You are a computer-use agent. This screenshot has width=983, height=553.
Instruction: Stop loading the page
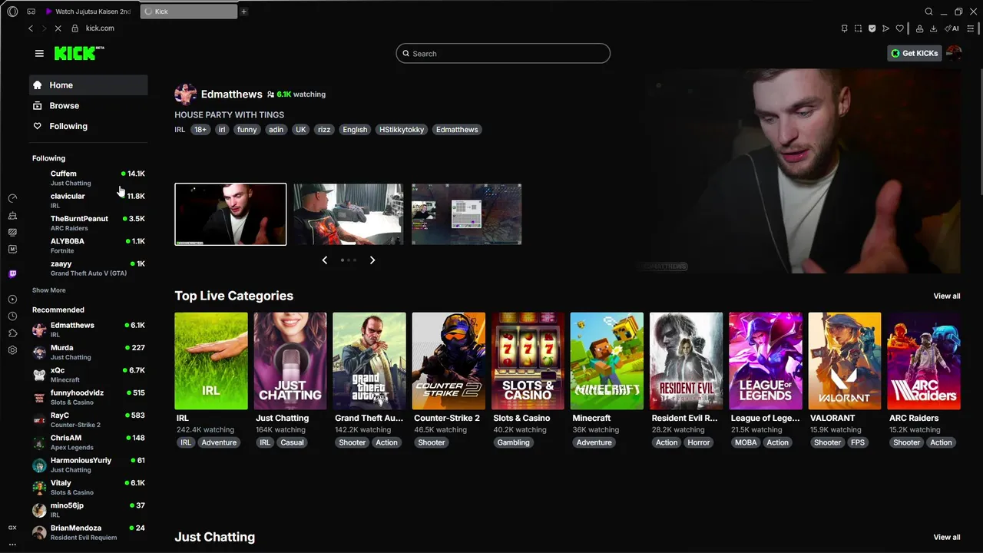[x=58, y=28]
